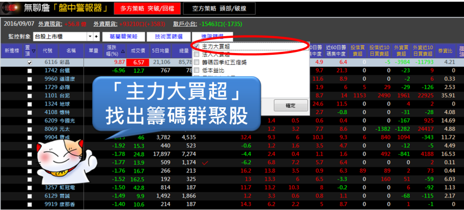
Task: Select stock code 6116 in the list
Action: tap(50, 63)
